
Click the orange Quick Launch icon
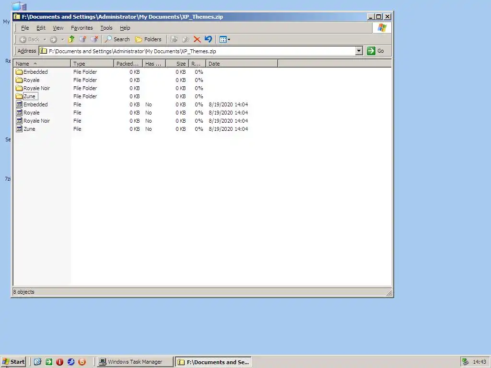pos(82,362)
